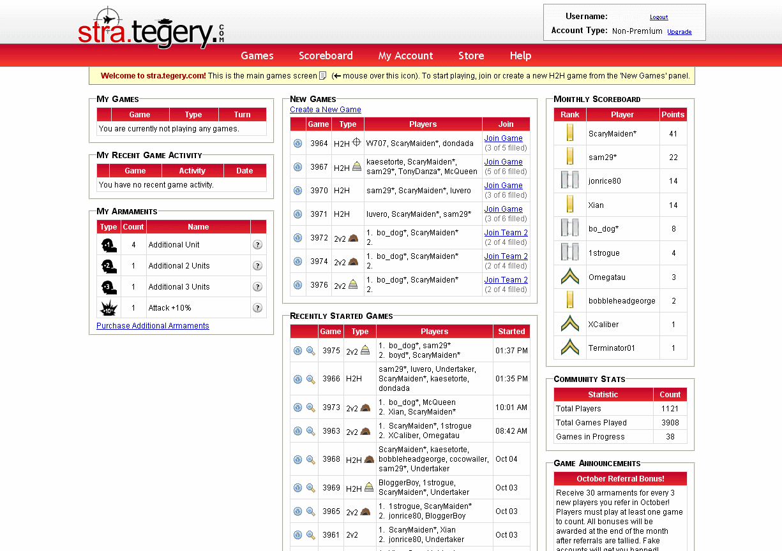The width and height of the screenshot is (782, 551).
Task: Click Create a New Game link
Action: coord(326,110)
